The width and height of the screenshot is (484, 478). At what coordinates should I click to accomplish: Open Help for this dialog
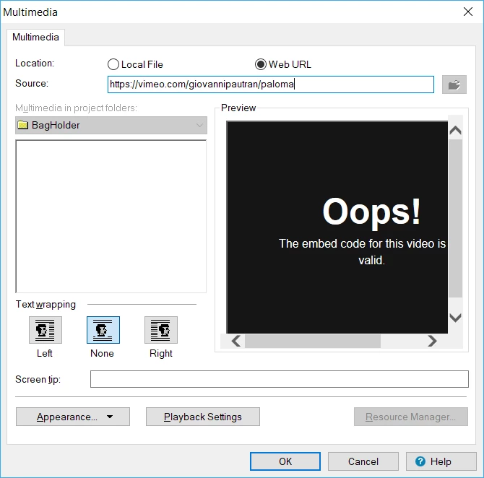(441, 461)
